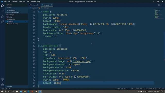Open the Go menu
This screenshot has height=93, width=165.
24,2
